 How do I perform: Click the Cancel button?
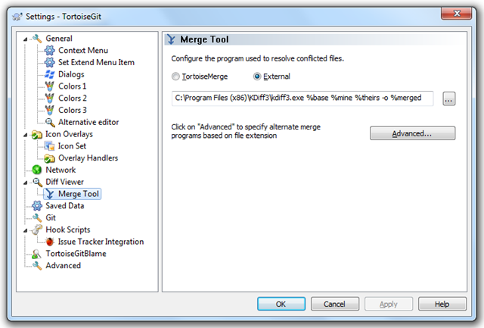tap(335, 305)
